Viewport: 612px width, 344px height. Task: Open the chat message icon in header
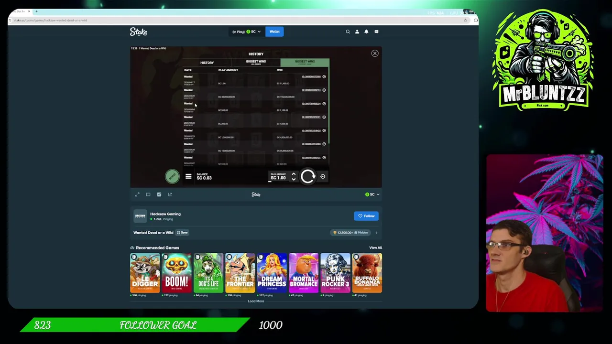click(x=376, y=32)
